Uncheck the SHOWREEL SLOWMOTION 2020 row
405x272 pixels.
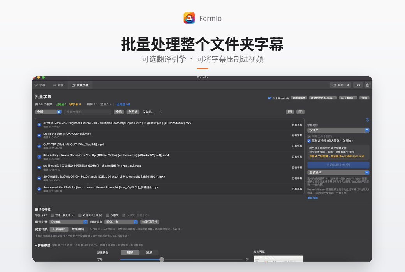coord(39,178)
